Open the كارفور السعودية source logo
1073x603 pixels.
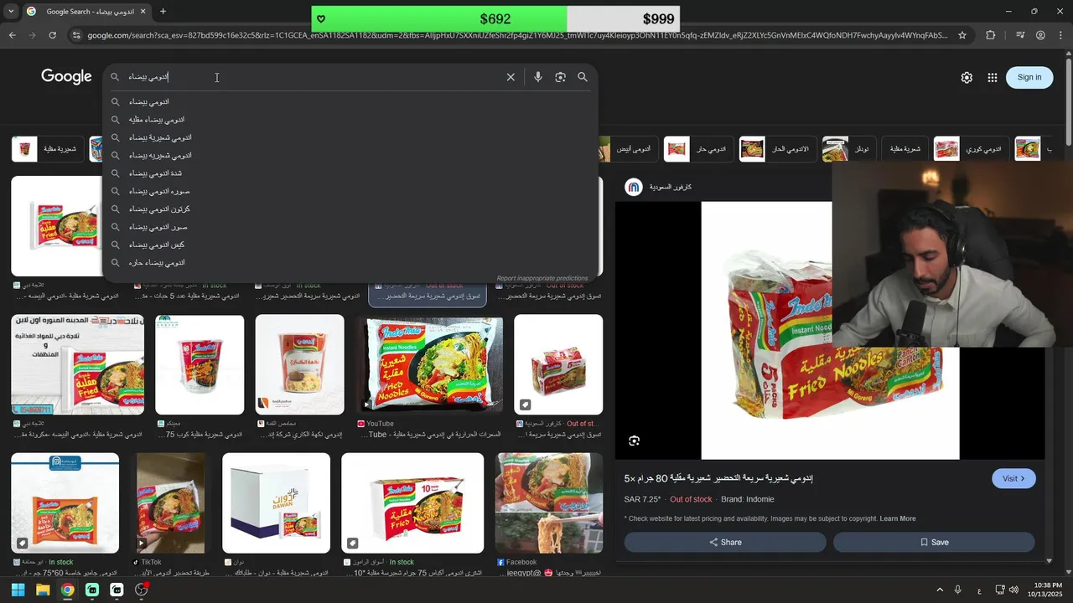pyautogui.click(x=634, y=187)
